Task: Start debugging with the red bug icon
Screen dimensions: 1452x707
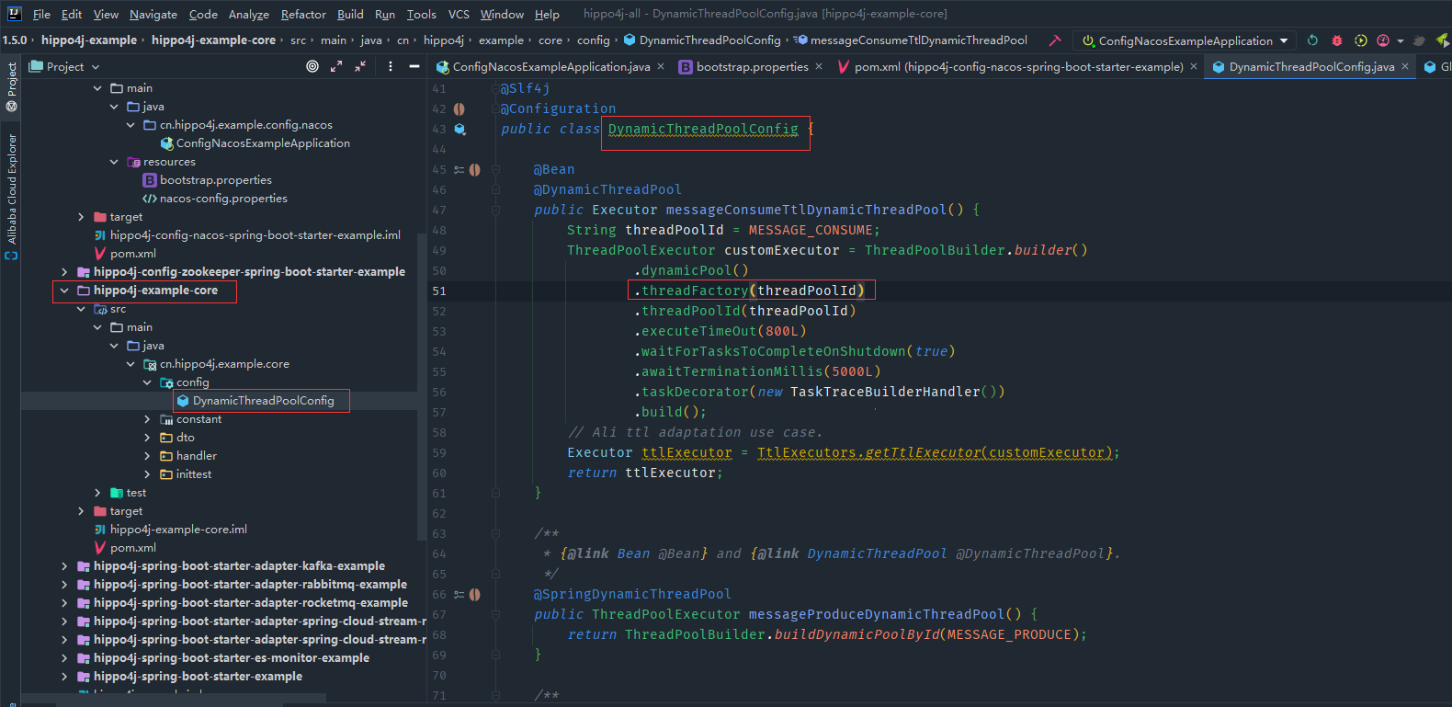Action: [x=1337, y=40]
